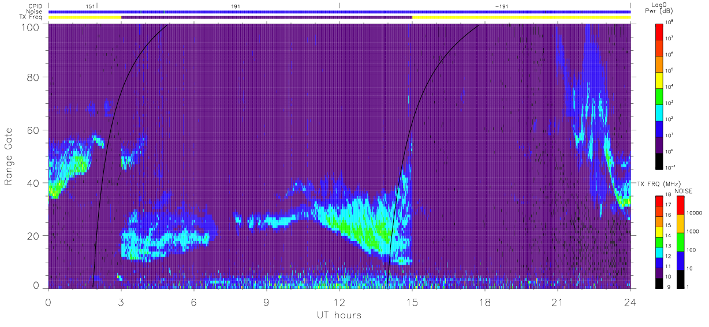Click the yellow segment of the TX FRQ colorbar
The image size is (709, 327).
tap(659, 232)
